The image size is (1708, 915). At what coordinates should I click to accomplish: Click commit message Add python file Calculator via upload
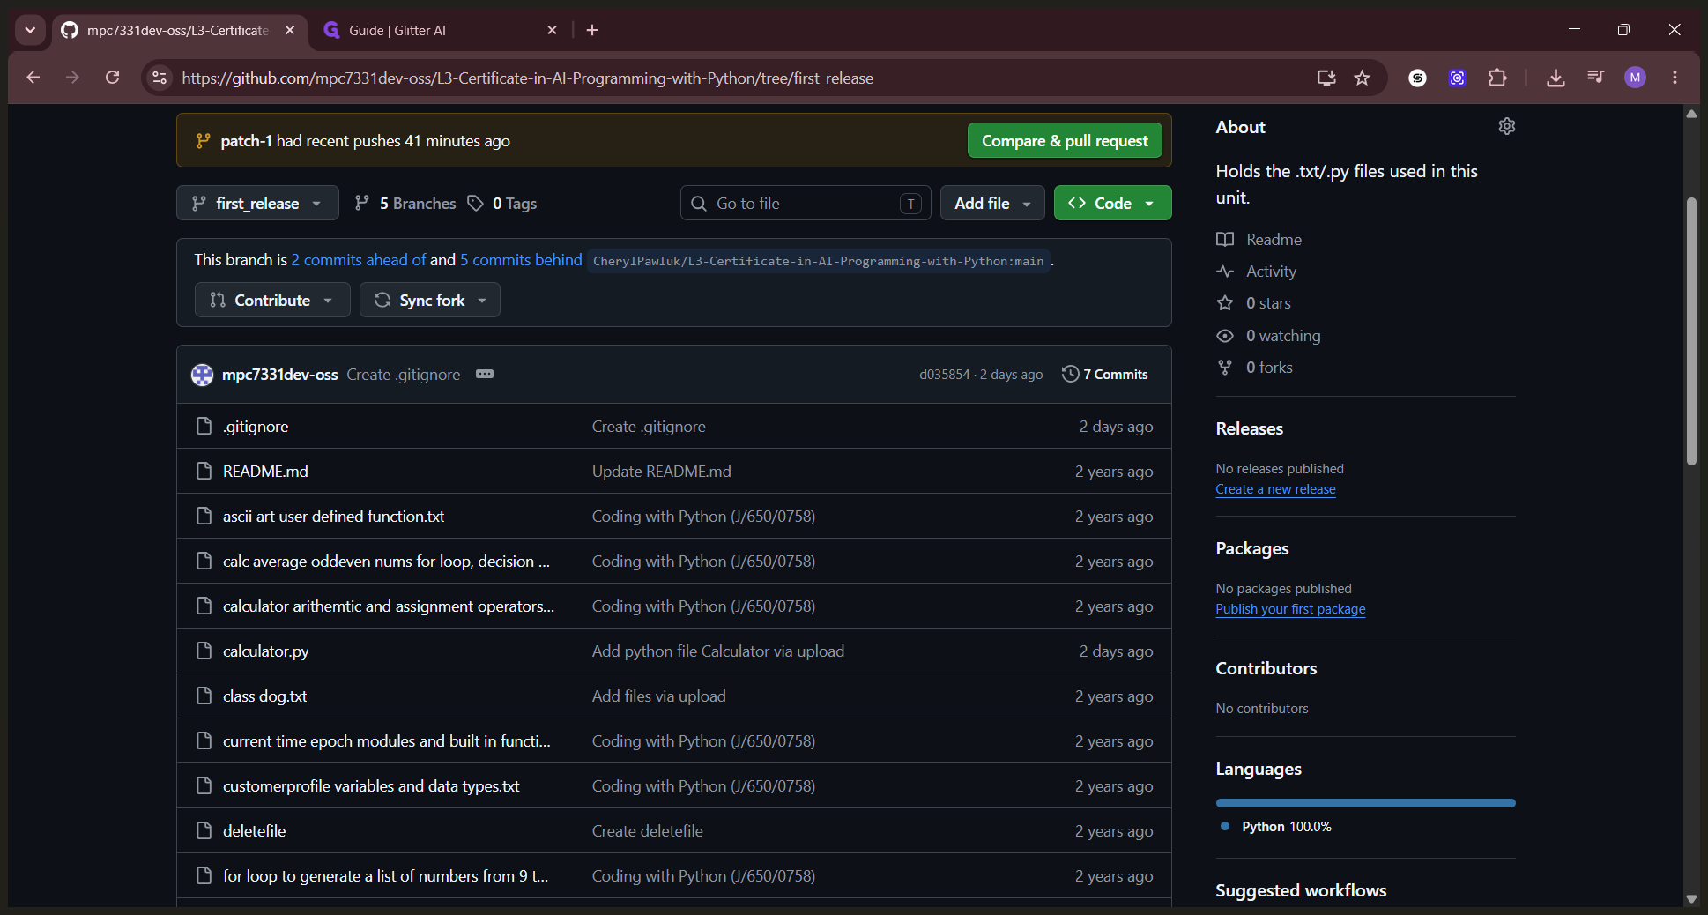click(x=717, y=651)
